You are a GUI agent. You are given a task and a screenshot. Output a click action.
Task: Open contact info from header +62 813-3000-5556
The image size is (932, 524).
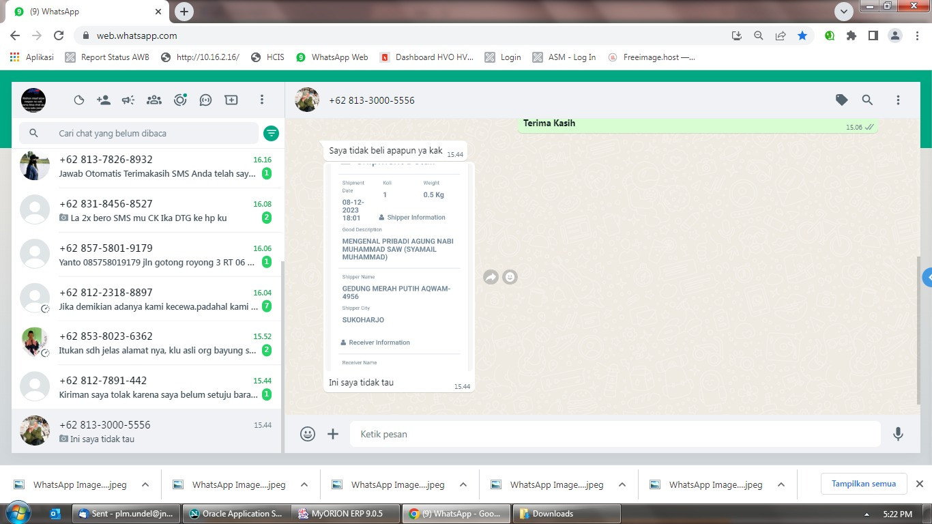372,100
